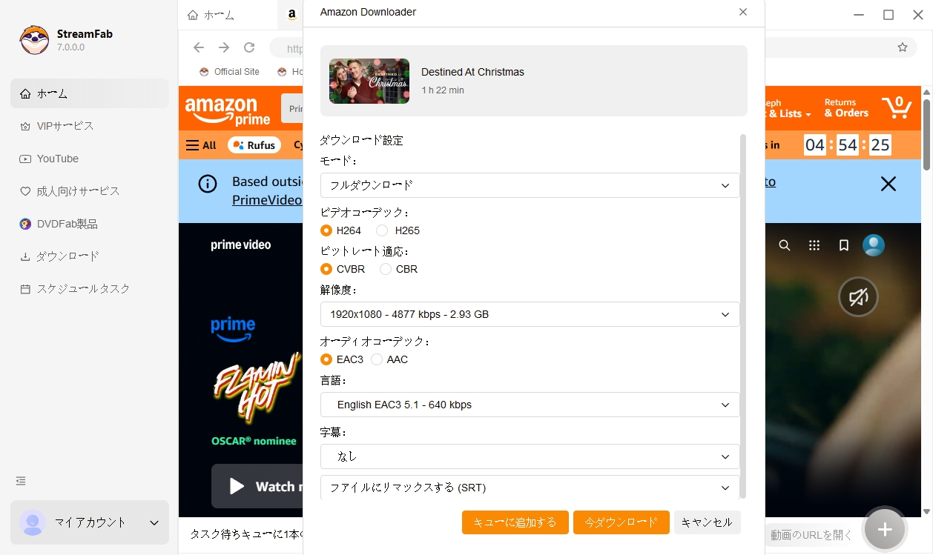Select the H265 video codec
This screenshot has width=933, height=555.
[381, 230]
